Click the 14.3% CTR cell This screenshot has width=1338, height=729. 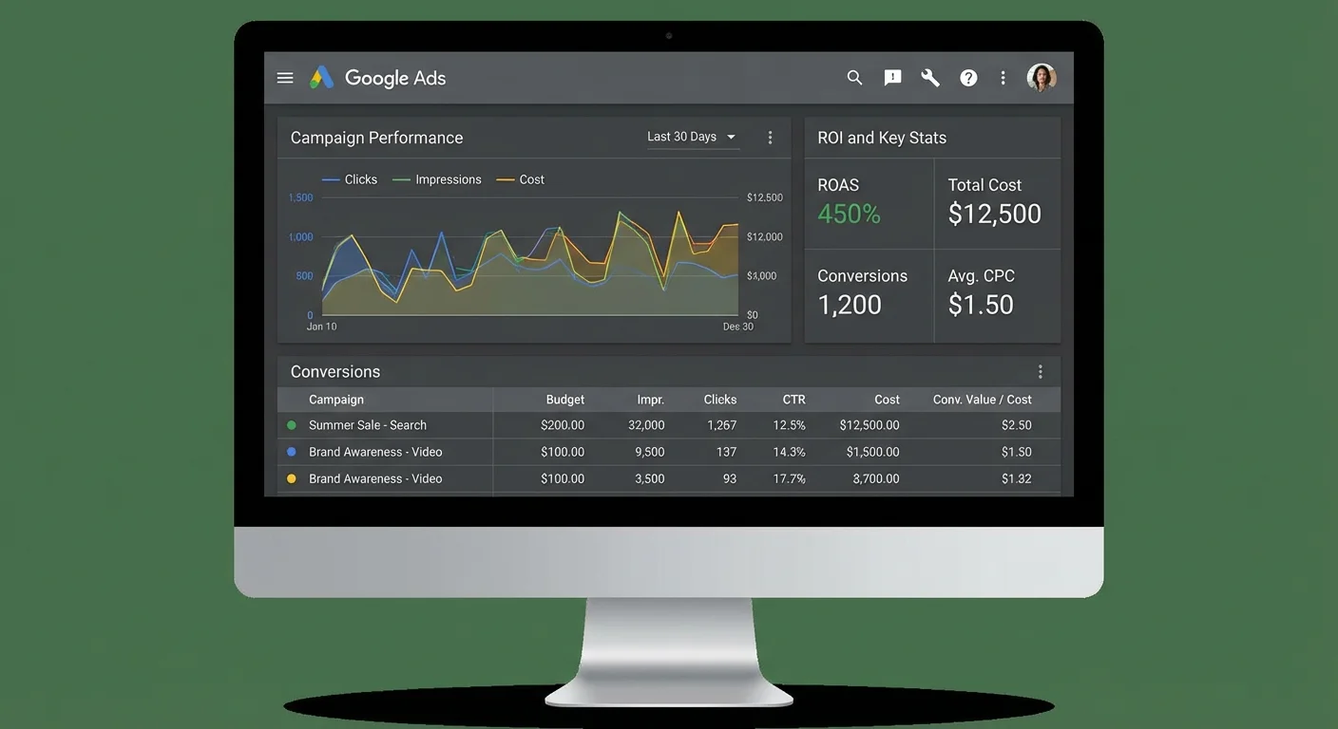coord(790,452)
